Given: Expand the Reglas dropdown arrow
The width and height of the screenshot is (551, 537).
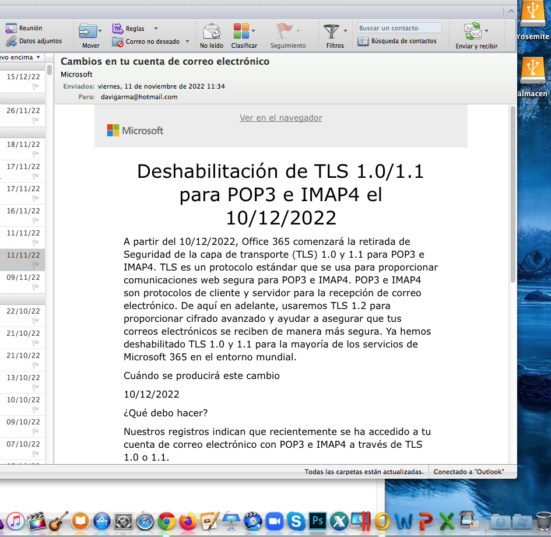Looking at the screenshot, I should click(156, 29).
